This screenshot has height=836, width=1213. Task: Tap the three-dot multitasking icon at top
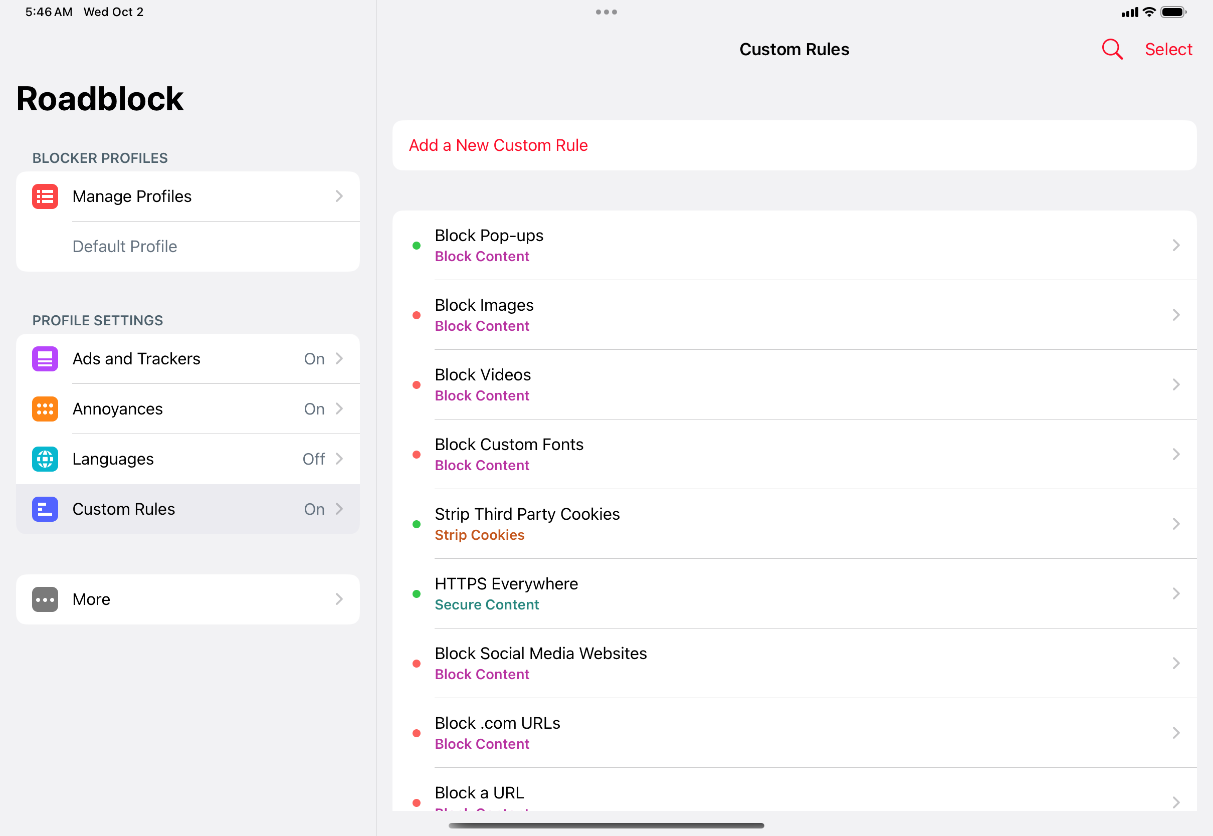point(606,12)
